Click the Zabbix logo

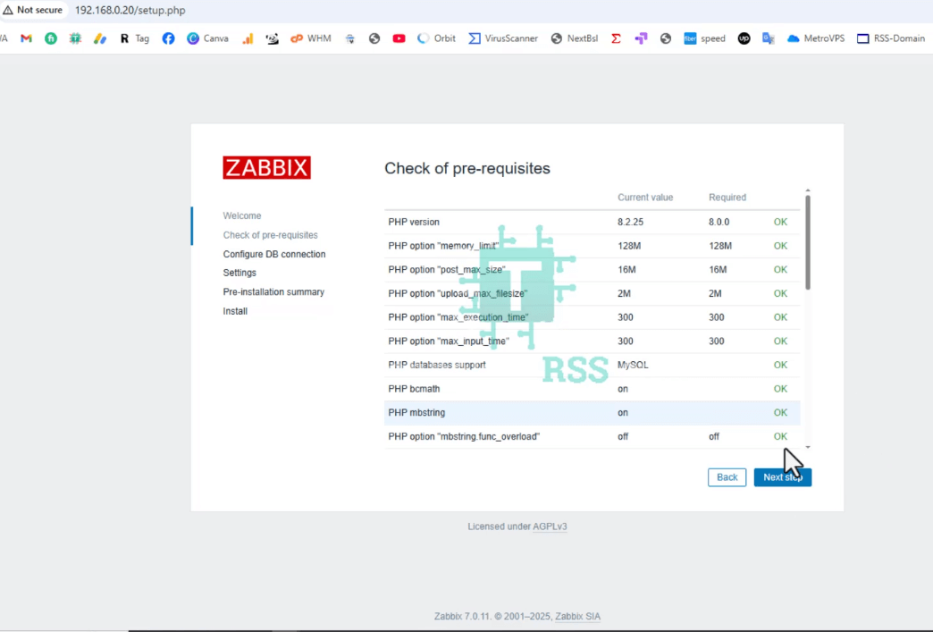pyautogui.click(x=266, y=168)
